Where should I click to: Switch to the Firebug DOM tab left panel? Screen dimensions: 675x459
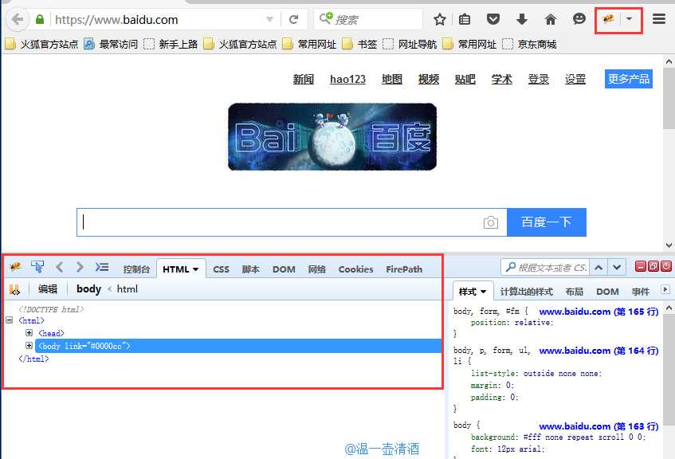(285, 269)
